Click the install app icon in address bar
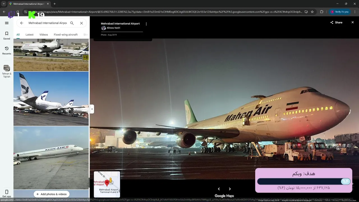359x202 pixels. (306, 12)
